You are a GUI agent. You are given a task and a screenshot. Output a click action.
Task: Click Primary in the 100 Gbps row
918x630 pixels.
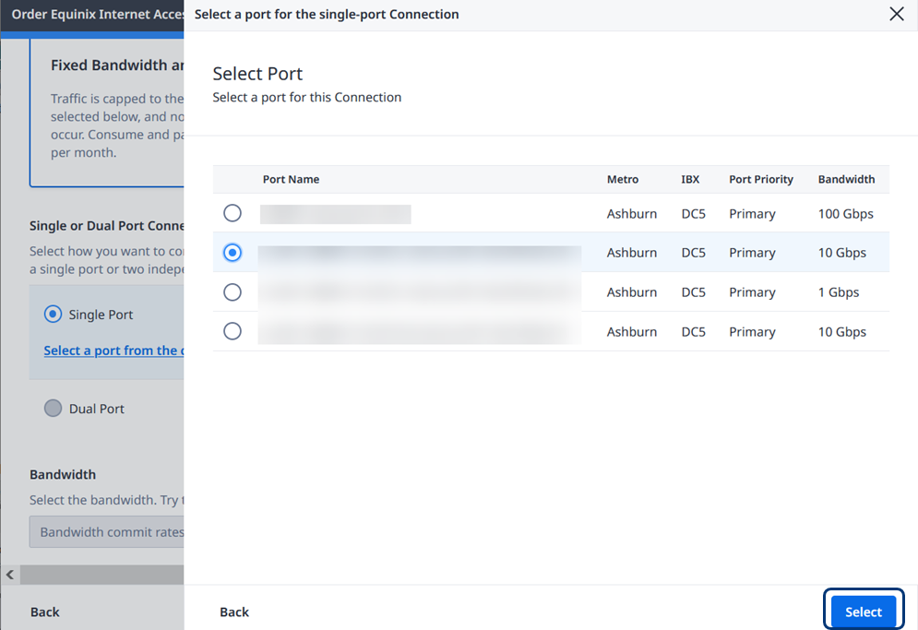point(752,214)
